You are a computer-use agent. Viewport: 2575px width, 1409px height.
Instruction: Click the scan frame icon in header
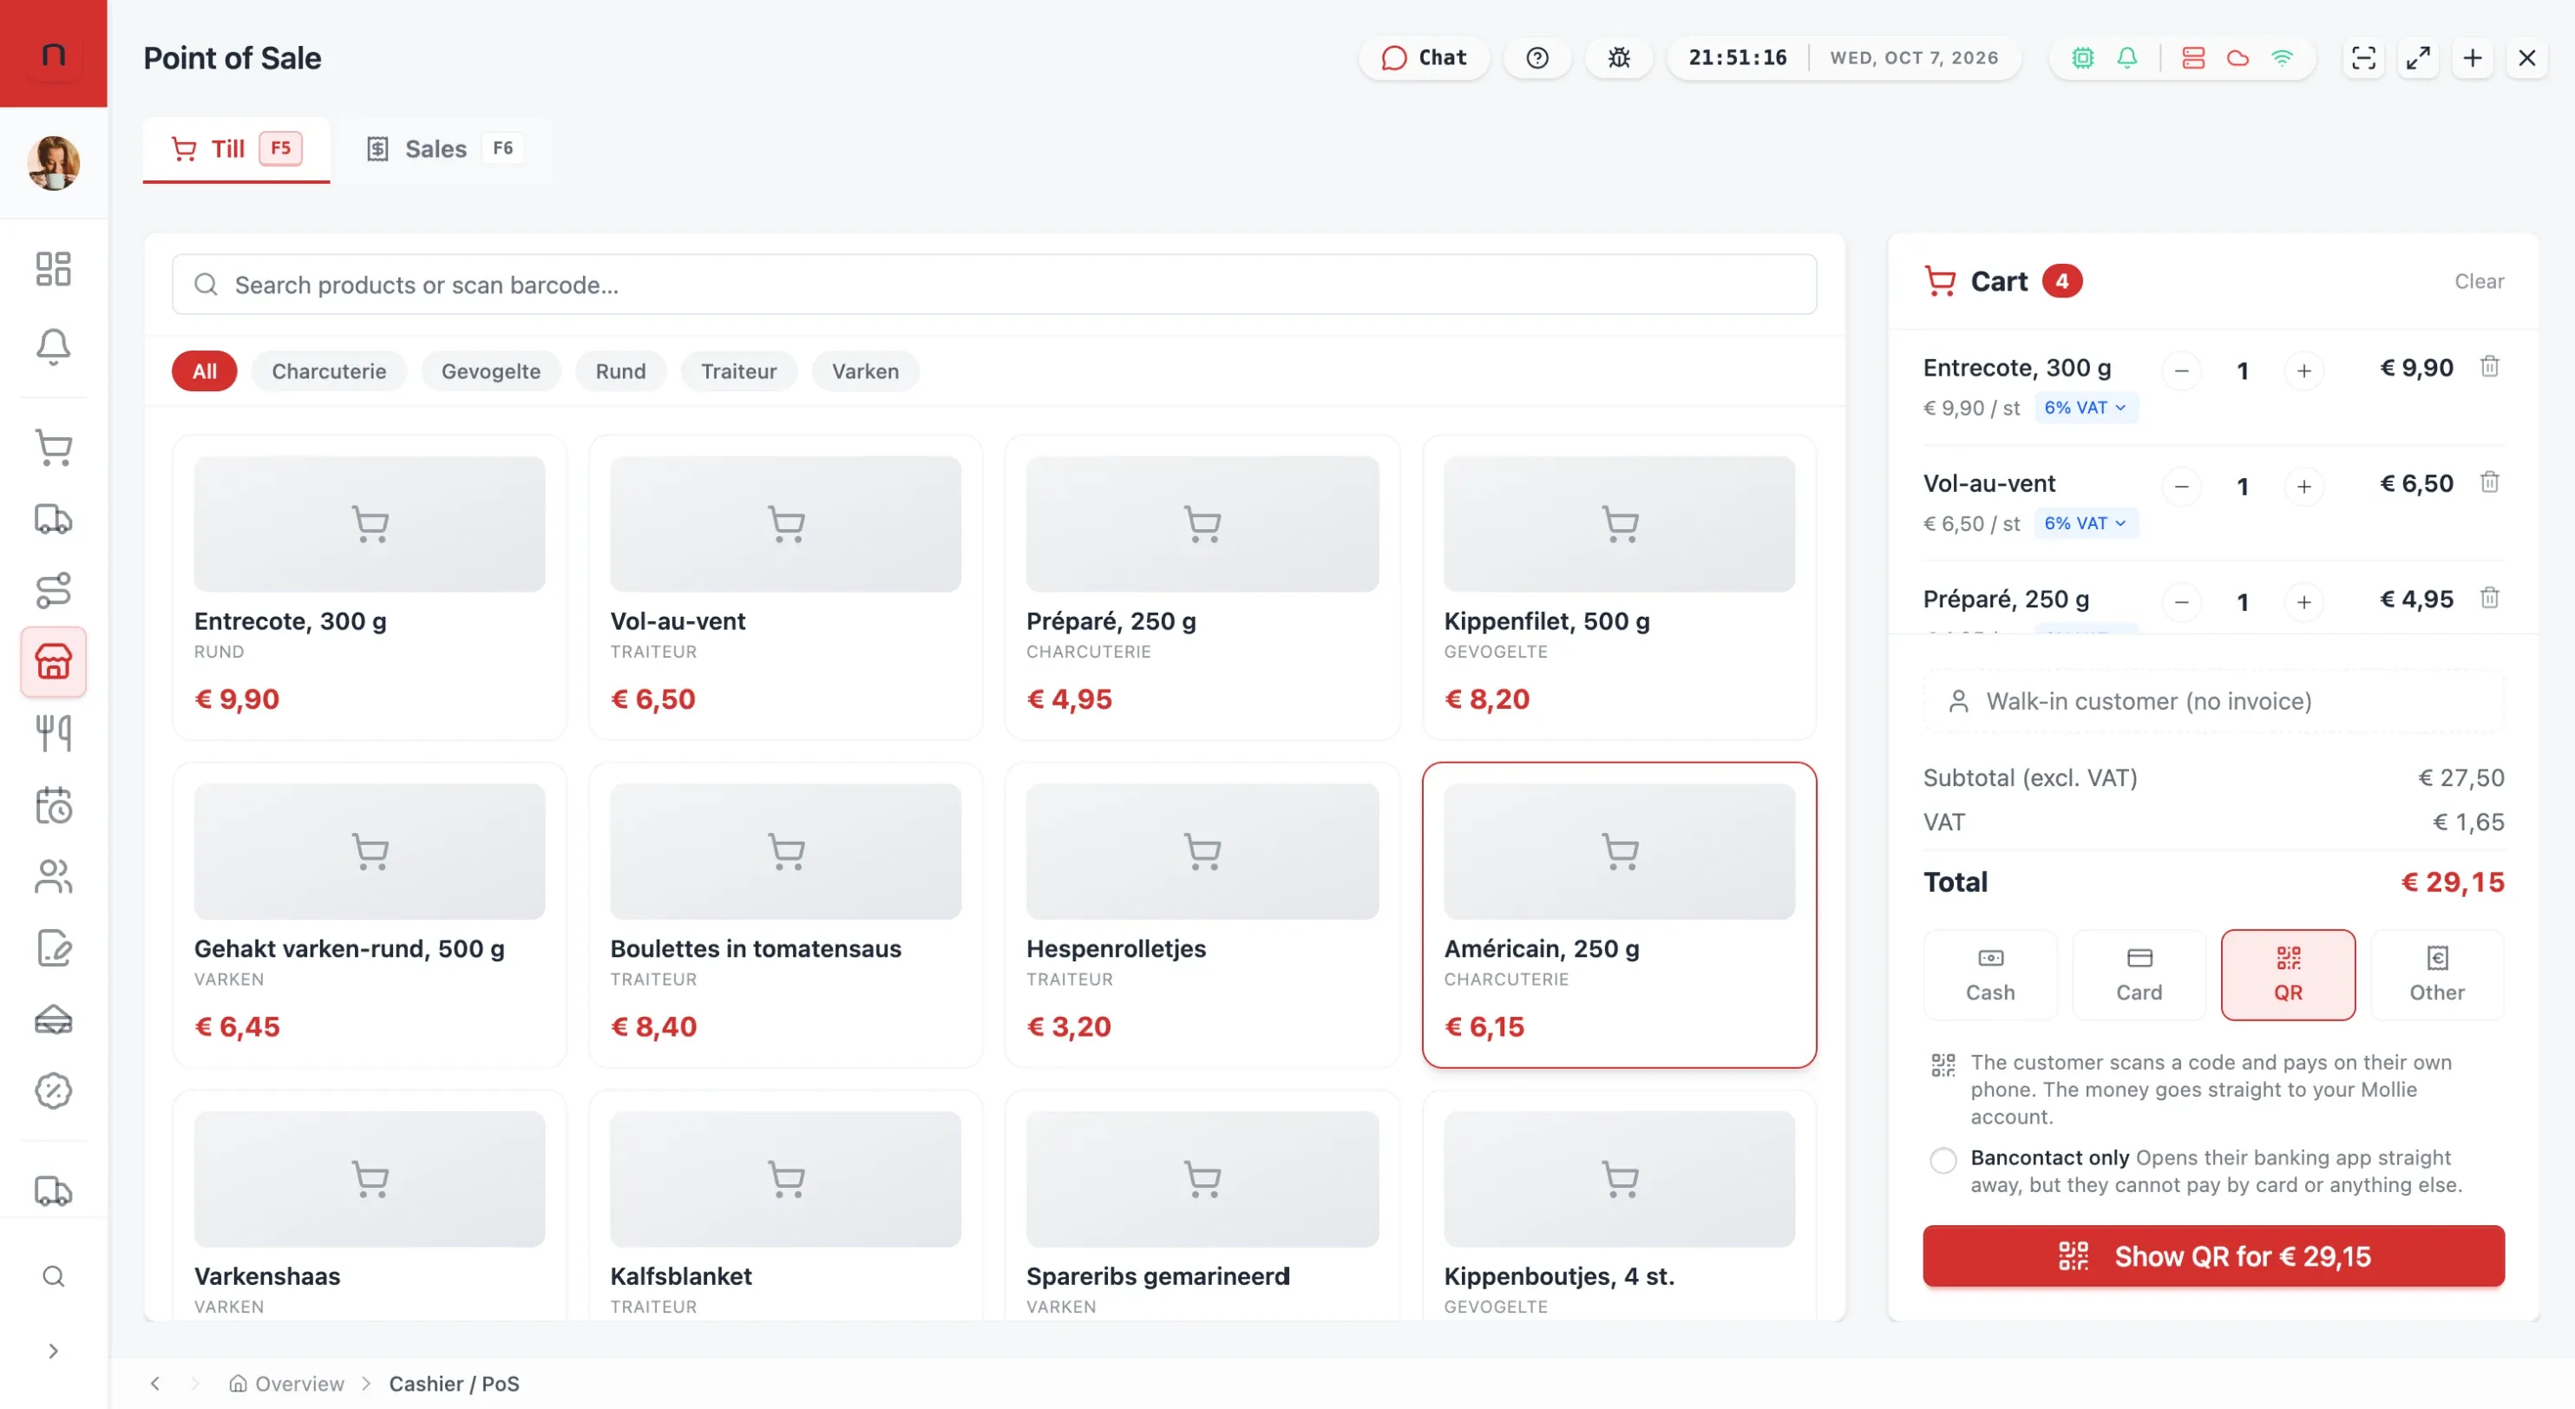click(2363, 58)
